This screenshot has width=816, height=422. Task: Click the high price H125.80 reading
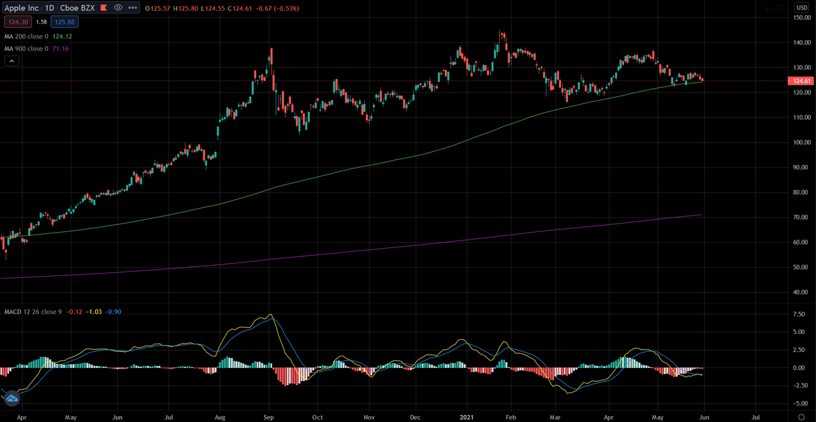[x=187, y=8]
